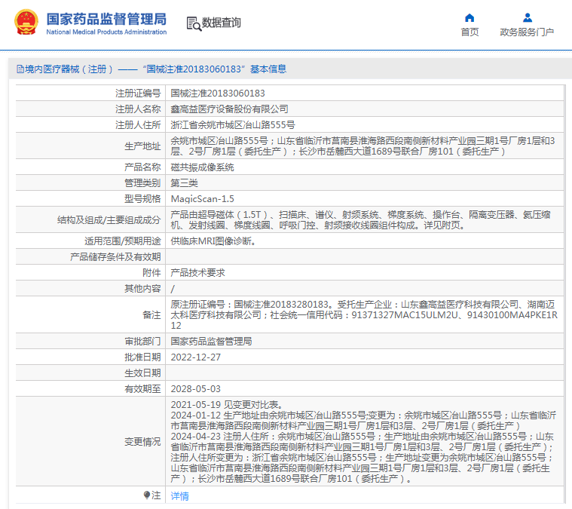This screenshot has width=572, height=509.
Task: Click the 注册证编号 label
Action: point(138,94)
